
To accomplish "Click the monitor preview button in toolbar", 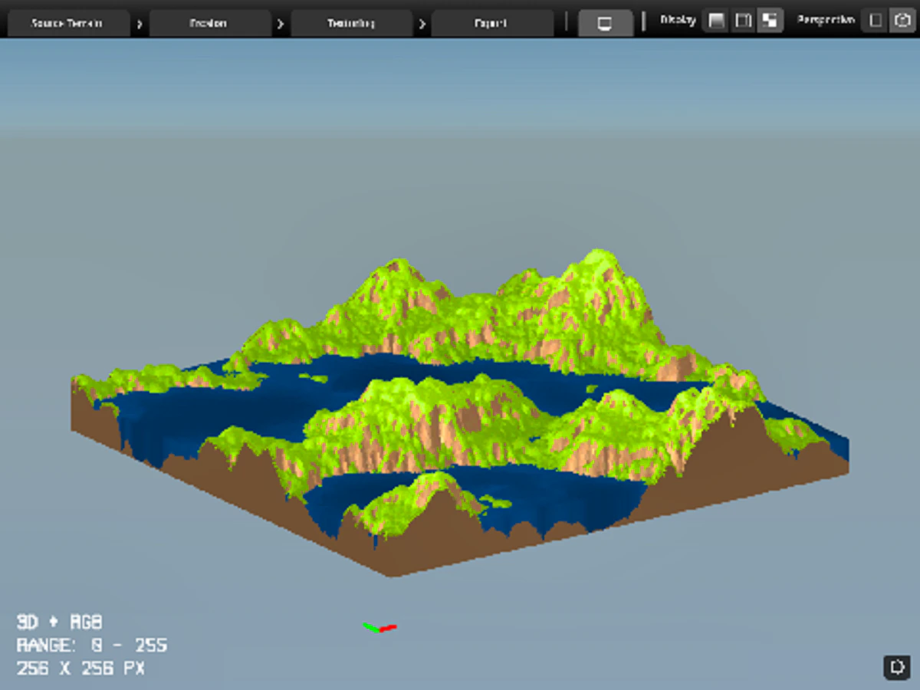I will coord(605,23).
